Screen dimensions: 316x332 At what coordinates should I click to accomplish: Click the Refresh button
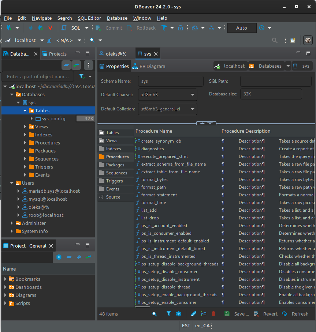point(295,314)
